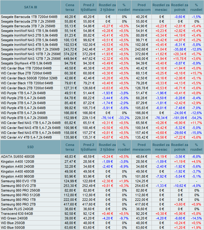Screen dimensions: 204x230
Task: Select Seagate IronWolf NAS 12TB name
Action: (31, 59)
